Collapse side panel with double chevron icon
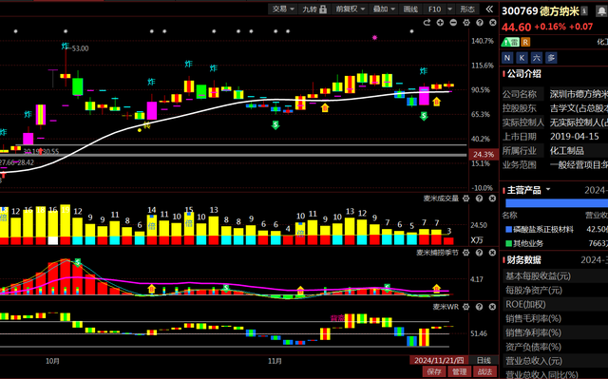608x379 pixels. tap(489, 9)
